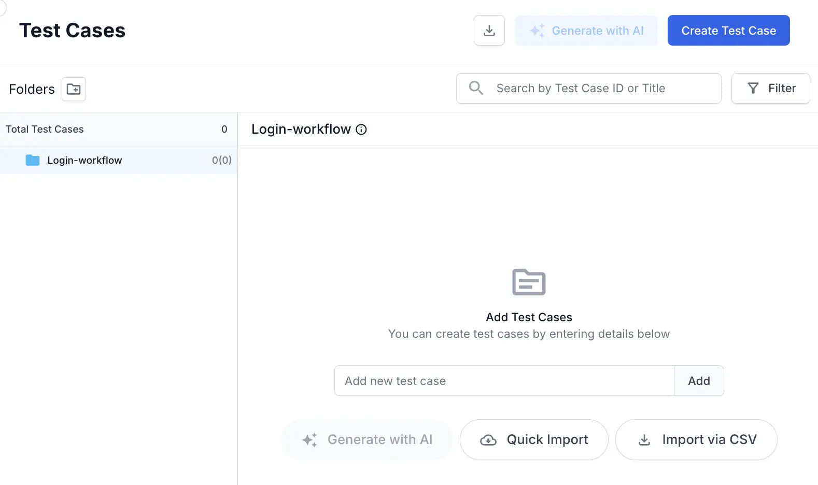The height and width of the screenshot is (485, 818).
Task: Click the funnel icon on Filter button
Action: coord(753,89)
